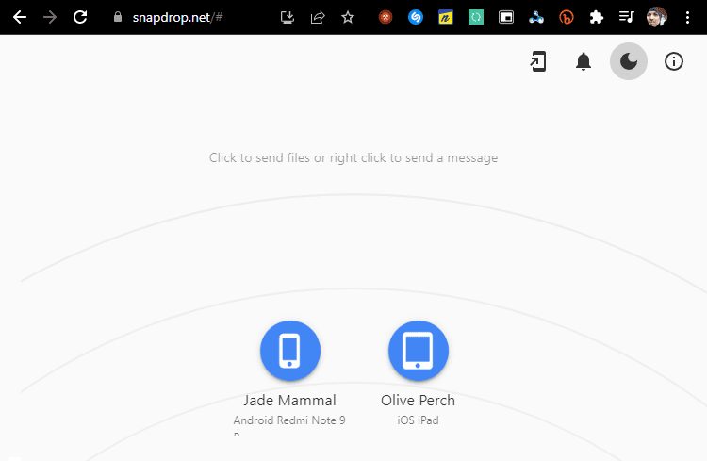Click the iOS iPad device text
Screen dimensions: 707x461
pos(418,420)
